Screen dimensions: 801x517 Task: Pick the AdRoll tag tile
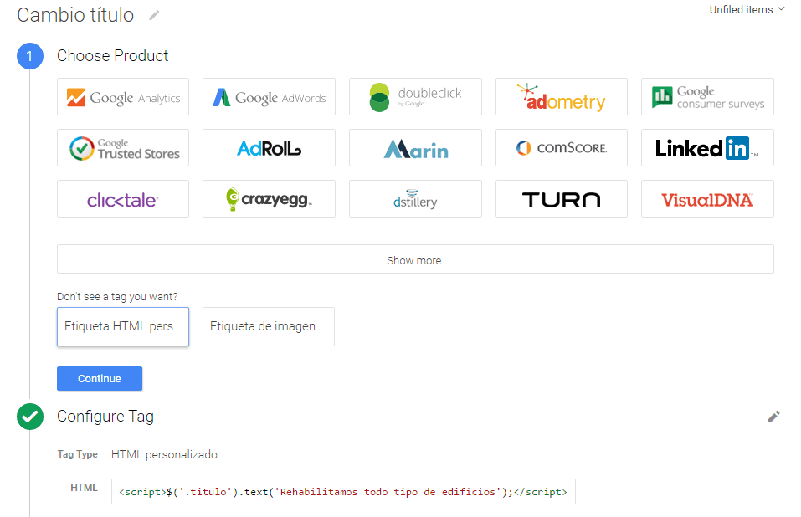(x=269, y=148)
